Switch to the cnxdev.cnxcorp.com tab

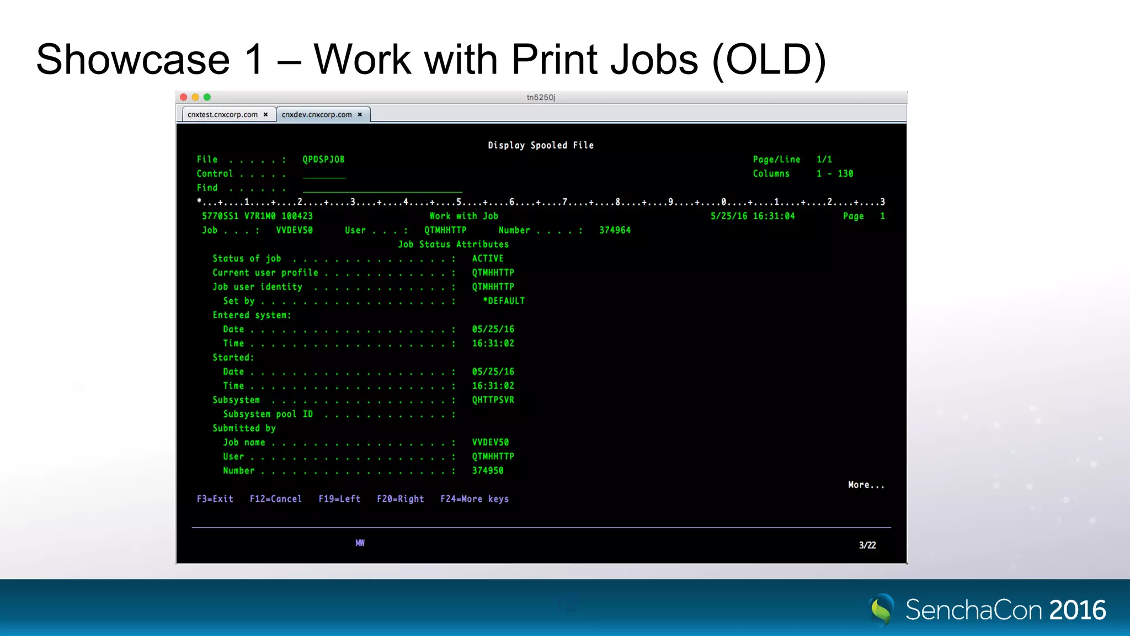317,115
